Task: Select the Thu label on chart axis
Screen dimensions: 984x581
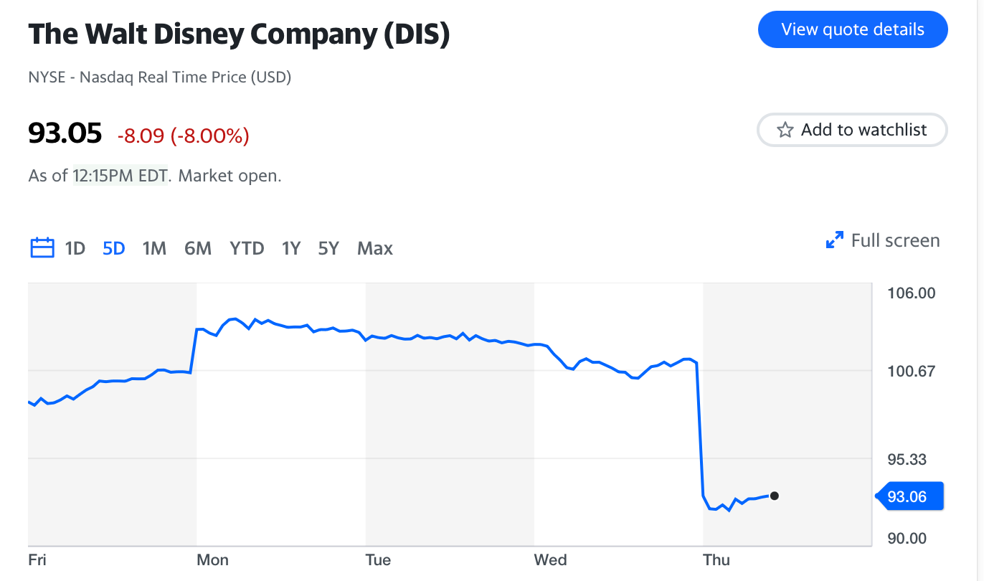Action: [716, 559]
